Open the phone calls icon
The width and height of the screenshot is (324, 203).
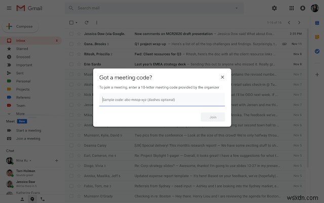tap(43, 199)
